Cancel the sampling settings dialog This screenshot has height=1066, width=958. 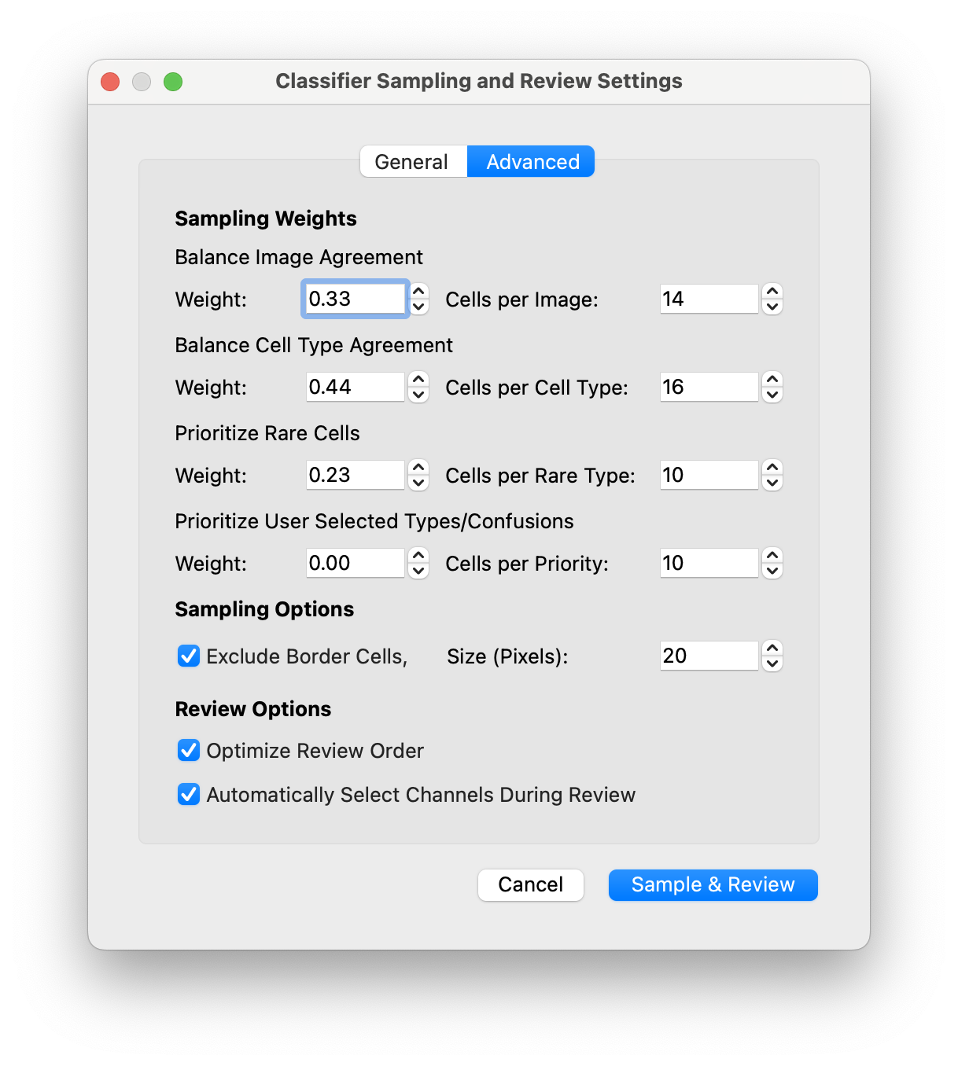click(x=531, y=884)
